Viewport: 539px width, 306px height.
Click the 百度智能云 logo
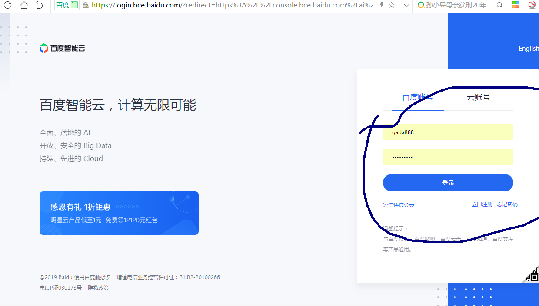point(62,48)
